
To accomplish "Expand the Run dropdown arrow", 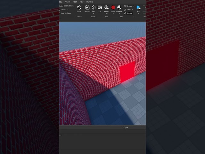I will 138,13.
